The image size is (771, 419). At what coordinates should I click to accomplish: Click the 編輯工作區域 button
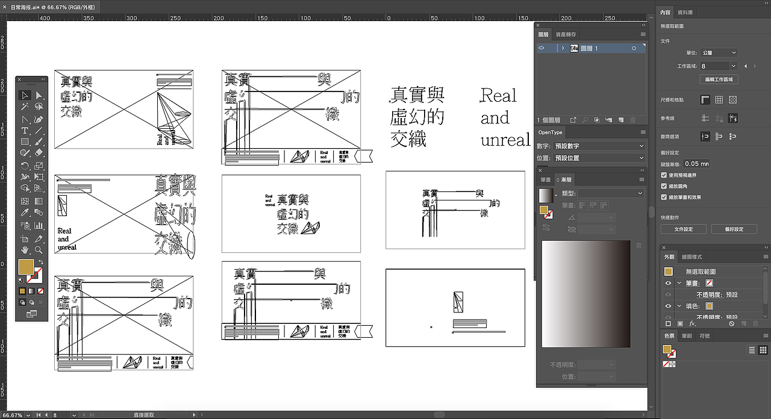(719, 79)
